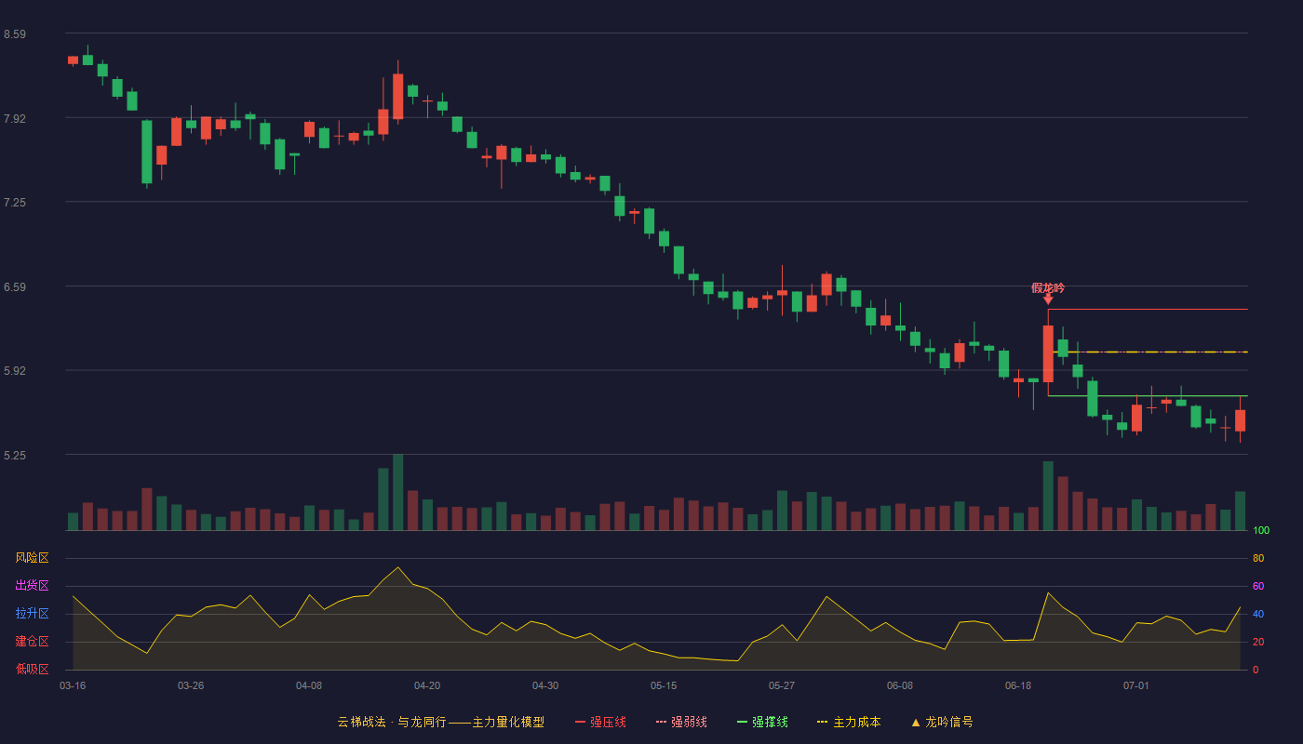Screen dimensions: 1303x744
Task: Click the 7.25 price axis label
Action: (14, 203)
